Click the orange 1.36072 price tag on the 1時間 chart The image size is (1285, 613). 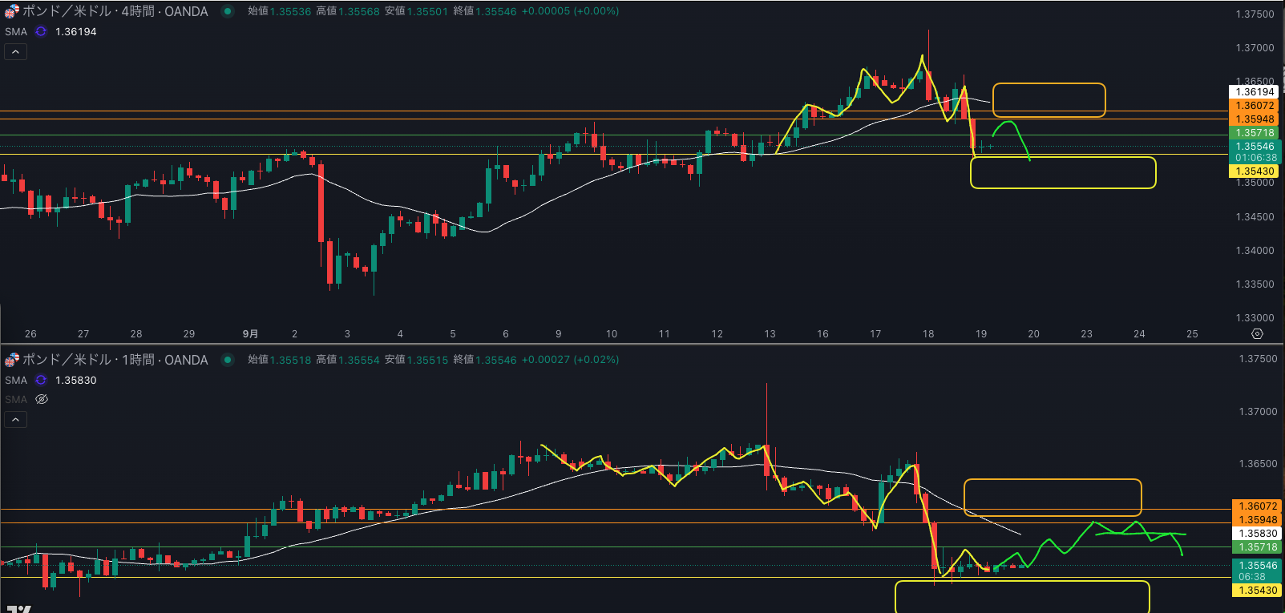click(x=1257, y=506)
